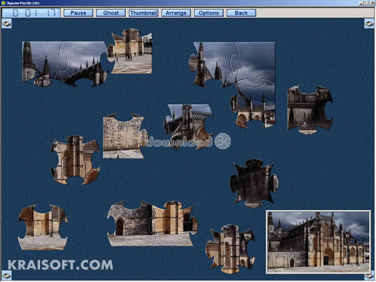
Task: Click the bottom-right piece tray icon
Action: (x=369, y=276)
